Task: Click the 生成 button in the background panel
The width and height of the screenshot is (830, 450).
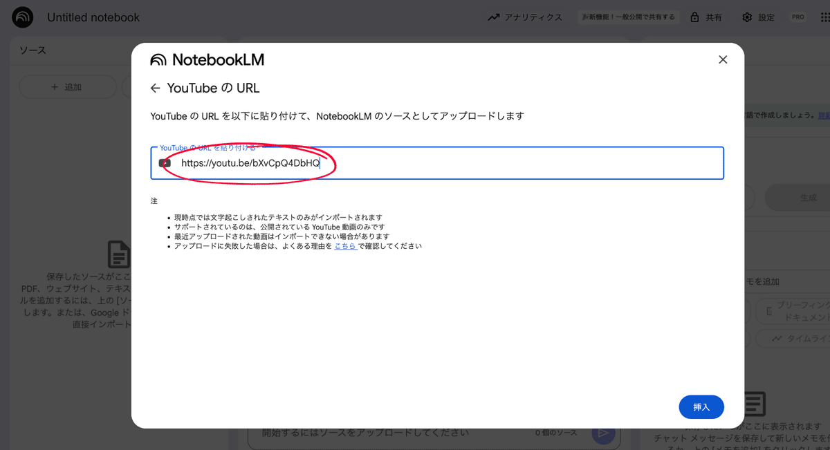Action: coord(797,198)
